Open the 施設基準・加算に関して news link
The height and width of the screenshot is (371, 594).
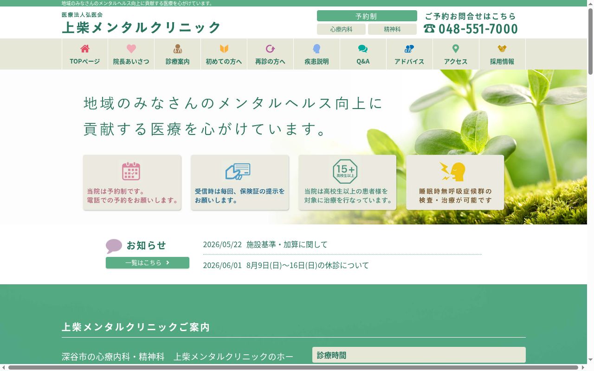287,244
